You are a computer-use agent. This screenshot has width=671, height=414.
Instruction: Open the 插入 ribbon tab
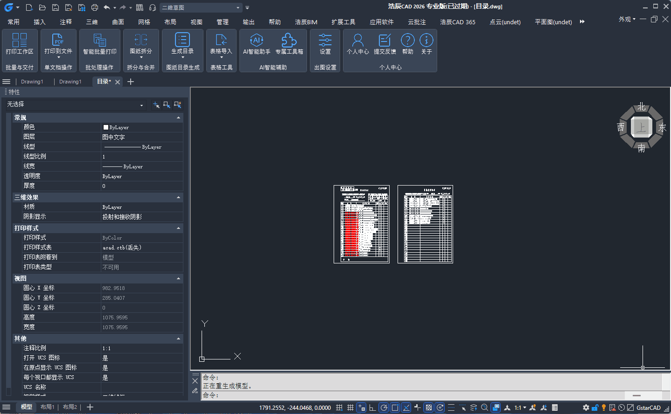tap(40, 22)
